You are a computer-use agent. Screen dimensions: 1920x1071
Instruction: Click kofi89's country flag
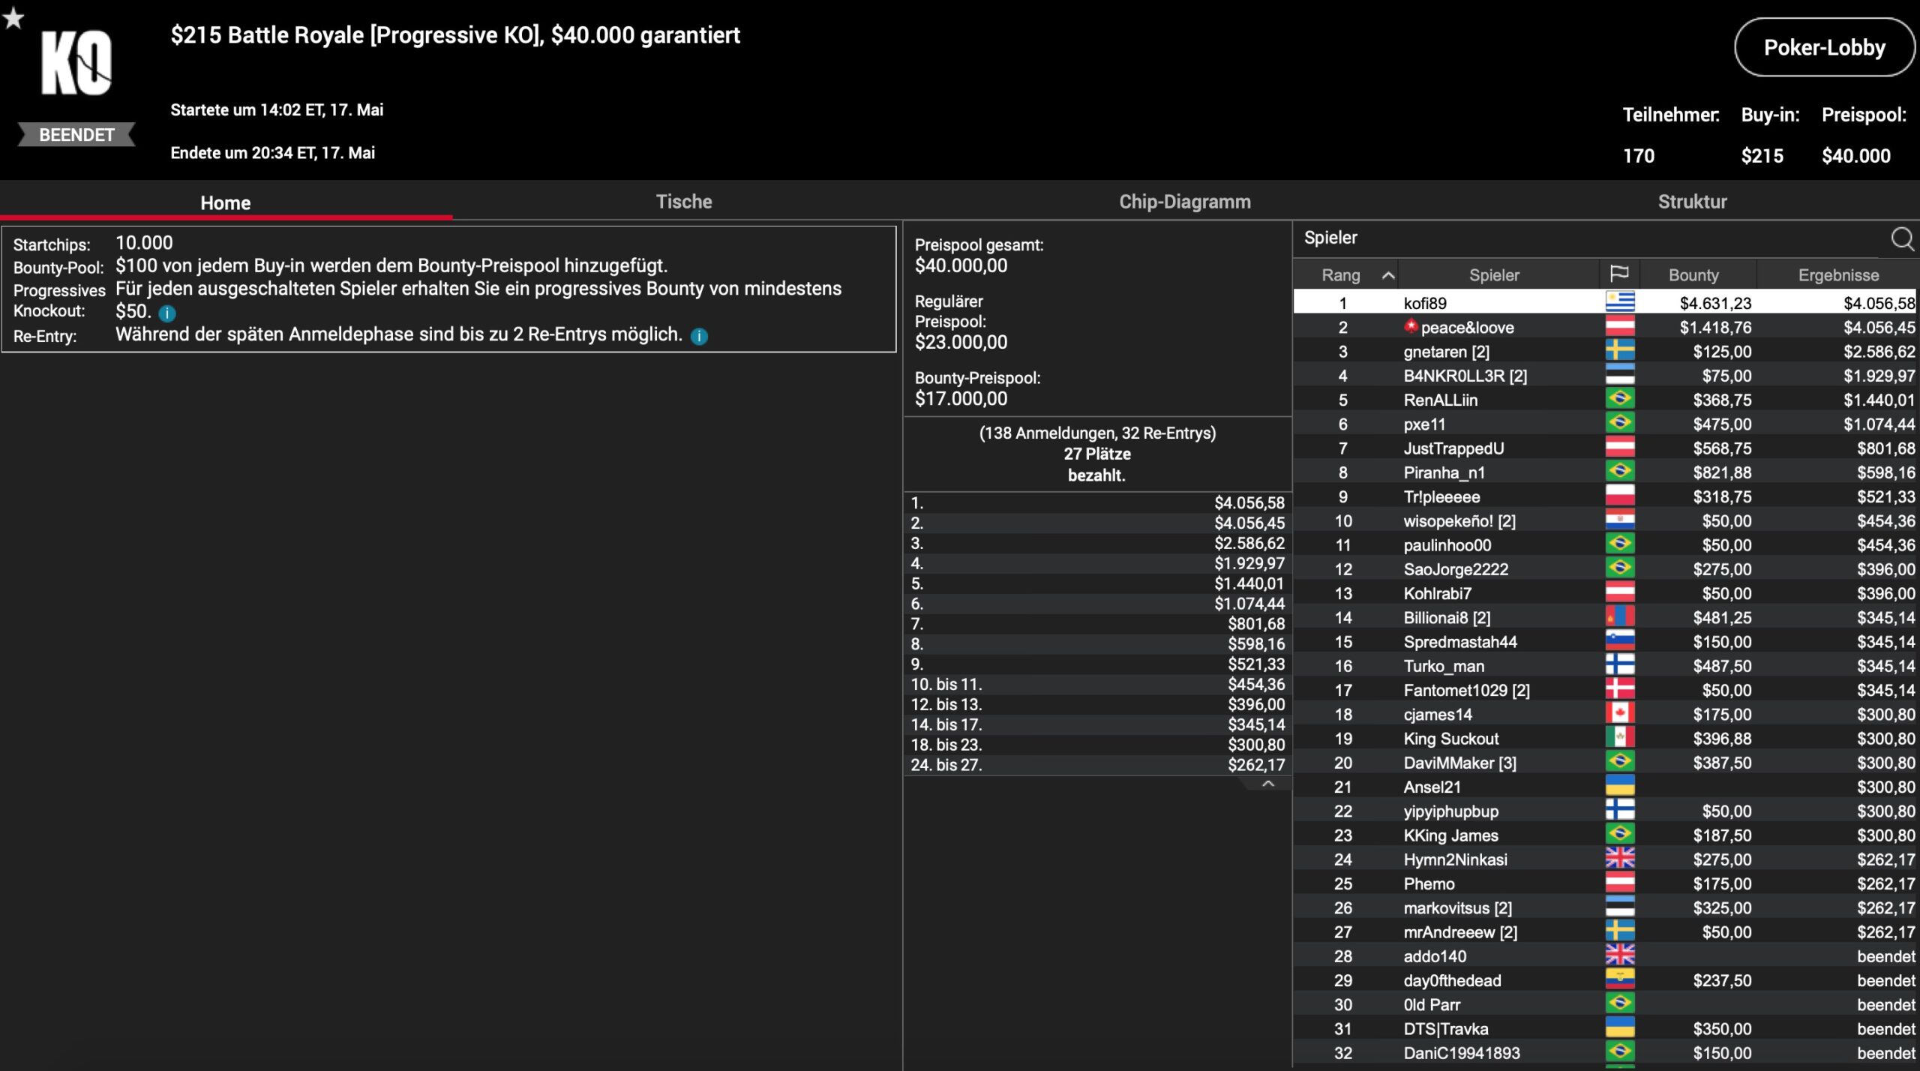(1619, 303)
